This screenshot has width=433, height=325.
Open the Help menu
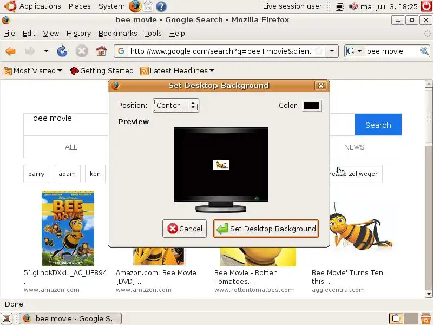177,34
